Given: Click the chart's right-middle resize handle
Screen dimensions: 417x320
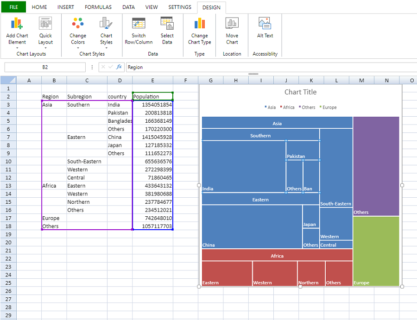Looking at the screenshot, I should (x=402, y=185).
